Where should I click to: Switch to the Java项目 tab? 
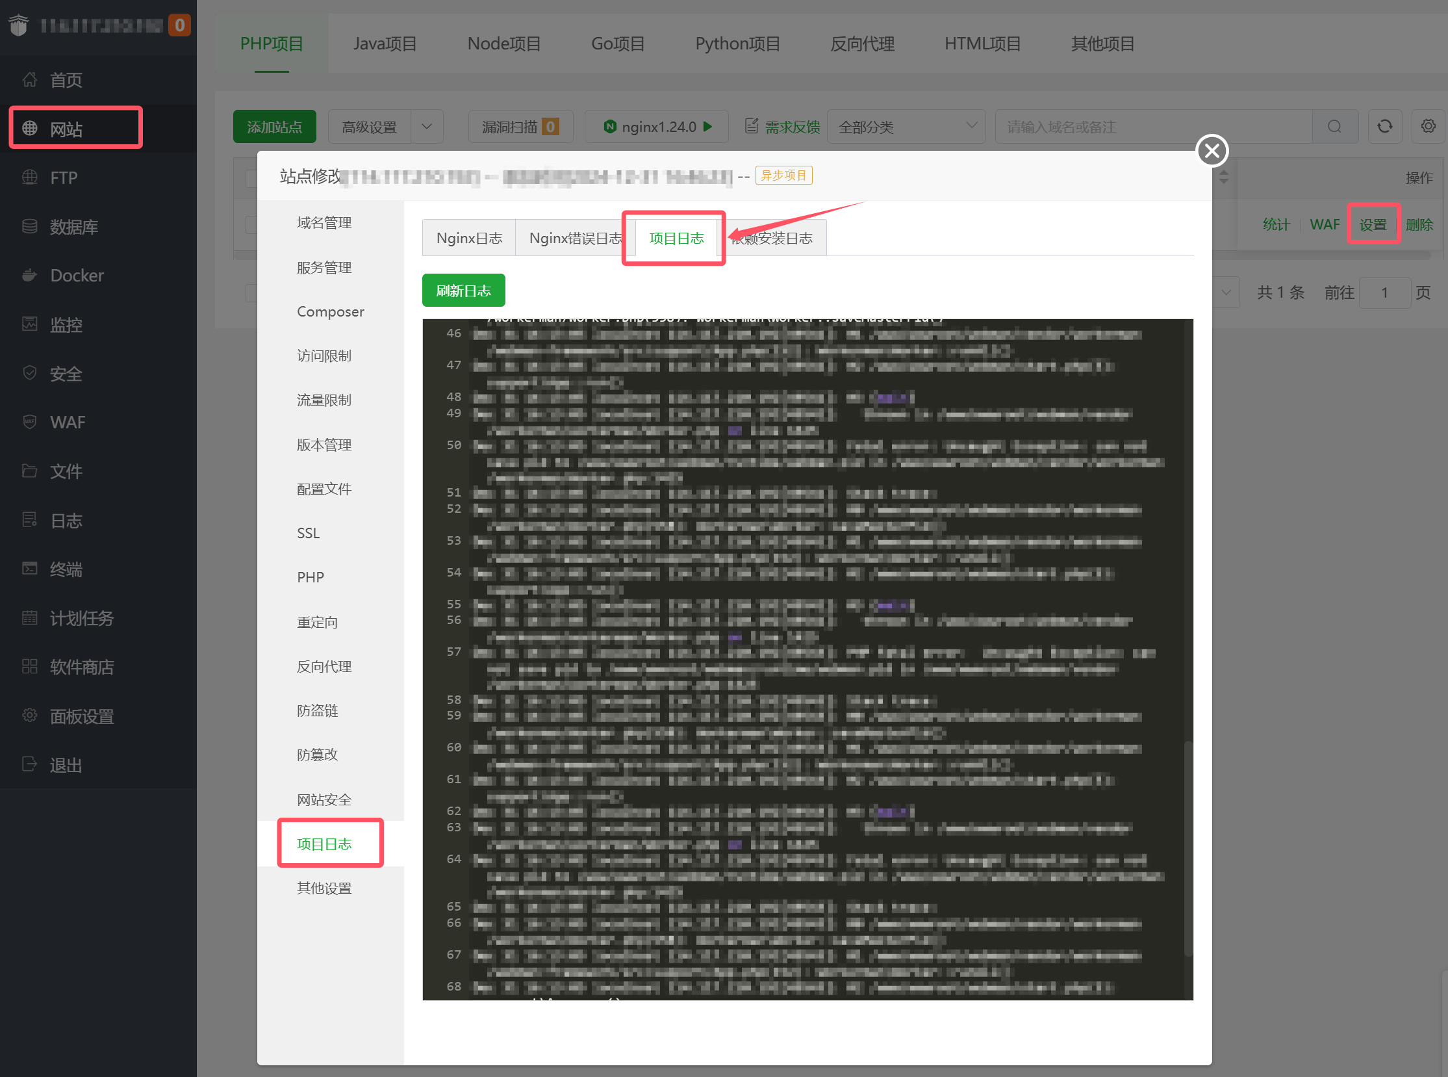tap(385, 44)
